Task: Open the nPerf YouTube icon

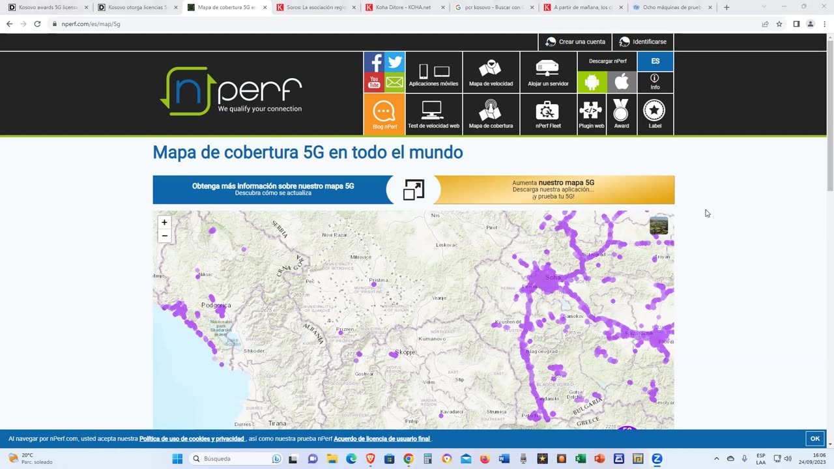Action: click(374, 82)
